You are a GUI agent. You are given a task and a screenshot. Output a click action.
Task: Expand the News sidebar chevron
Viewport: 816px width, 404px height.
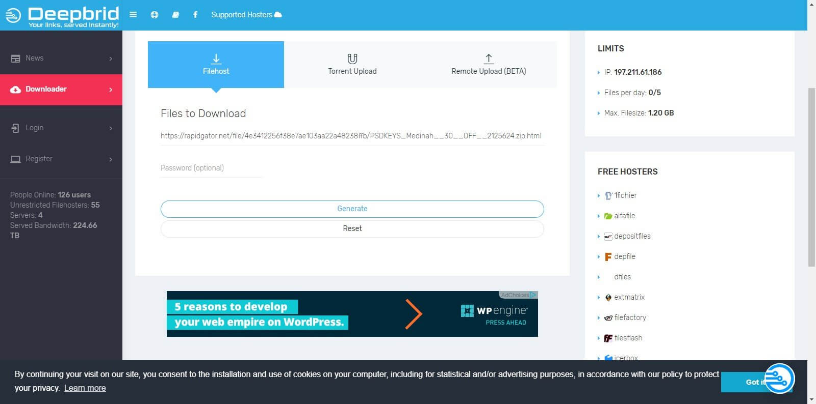coord(111,59)
